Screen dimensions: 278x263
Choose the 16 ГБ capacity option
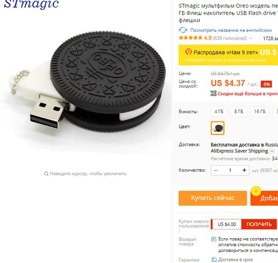click(260, 112)
